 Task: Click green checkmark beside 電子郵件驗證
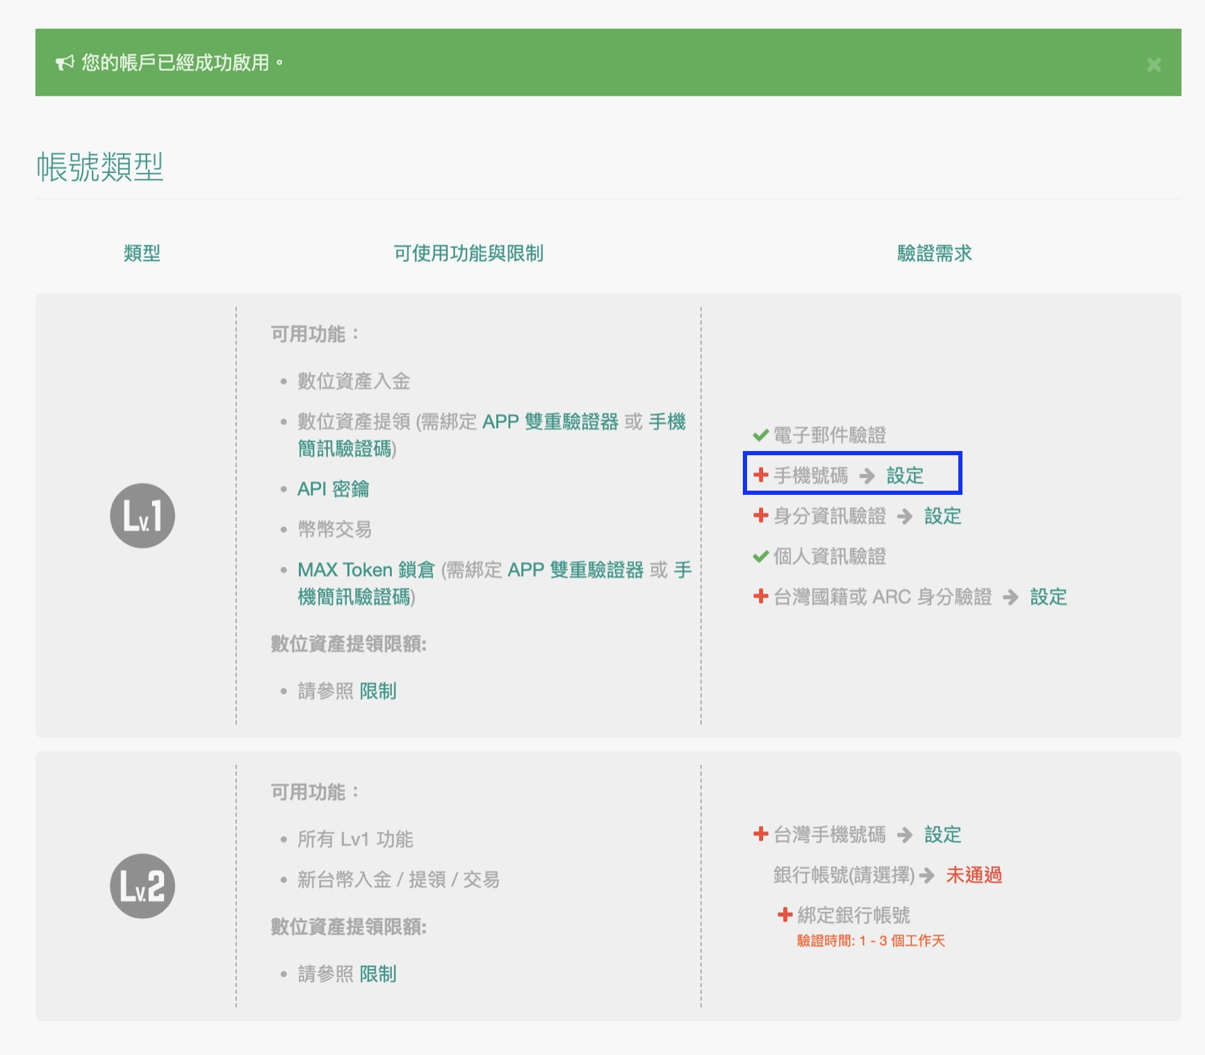(760, 436)
